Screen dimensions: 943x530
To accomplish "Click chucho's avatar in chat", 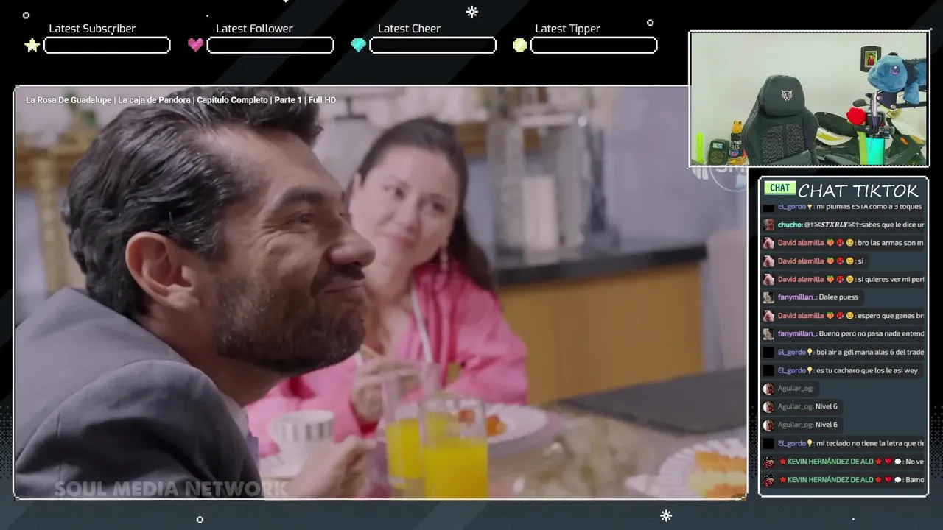I will 768,225.
